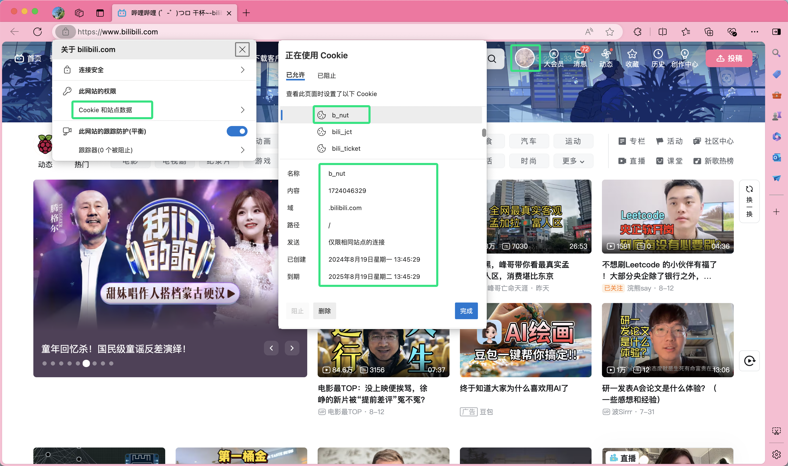This screenshot has height=466, width=788.
Task: Click the read aloud icon in address bar
Action: coord(589,32)
